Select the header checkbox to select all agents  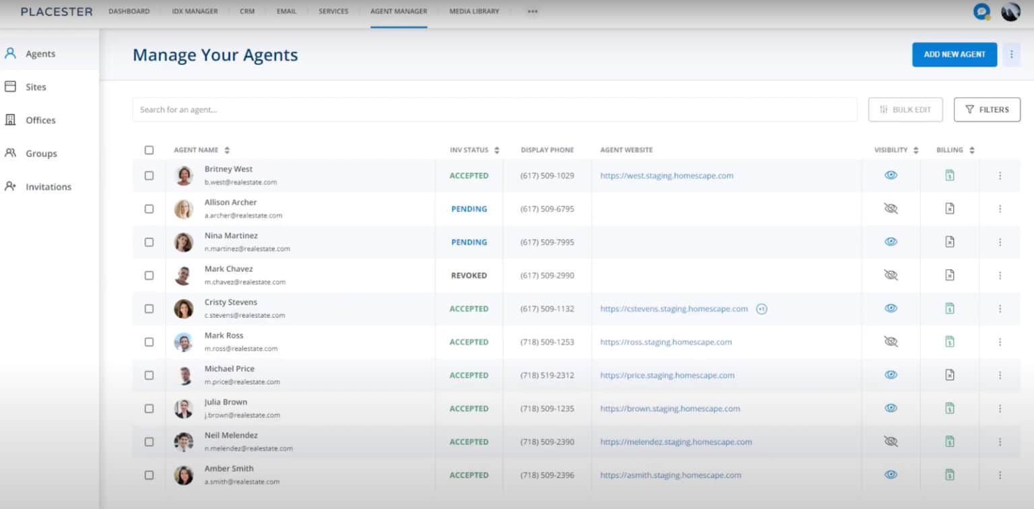coord(149,150)
